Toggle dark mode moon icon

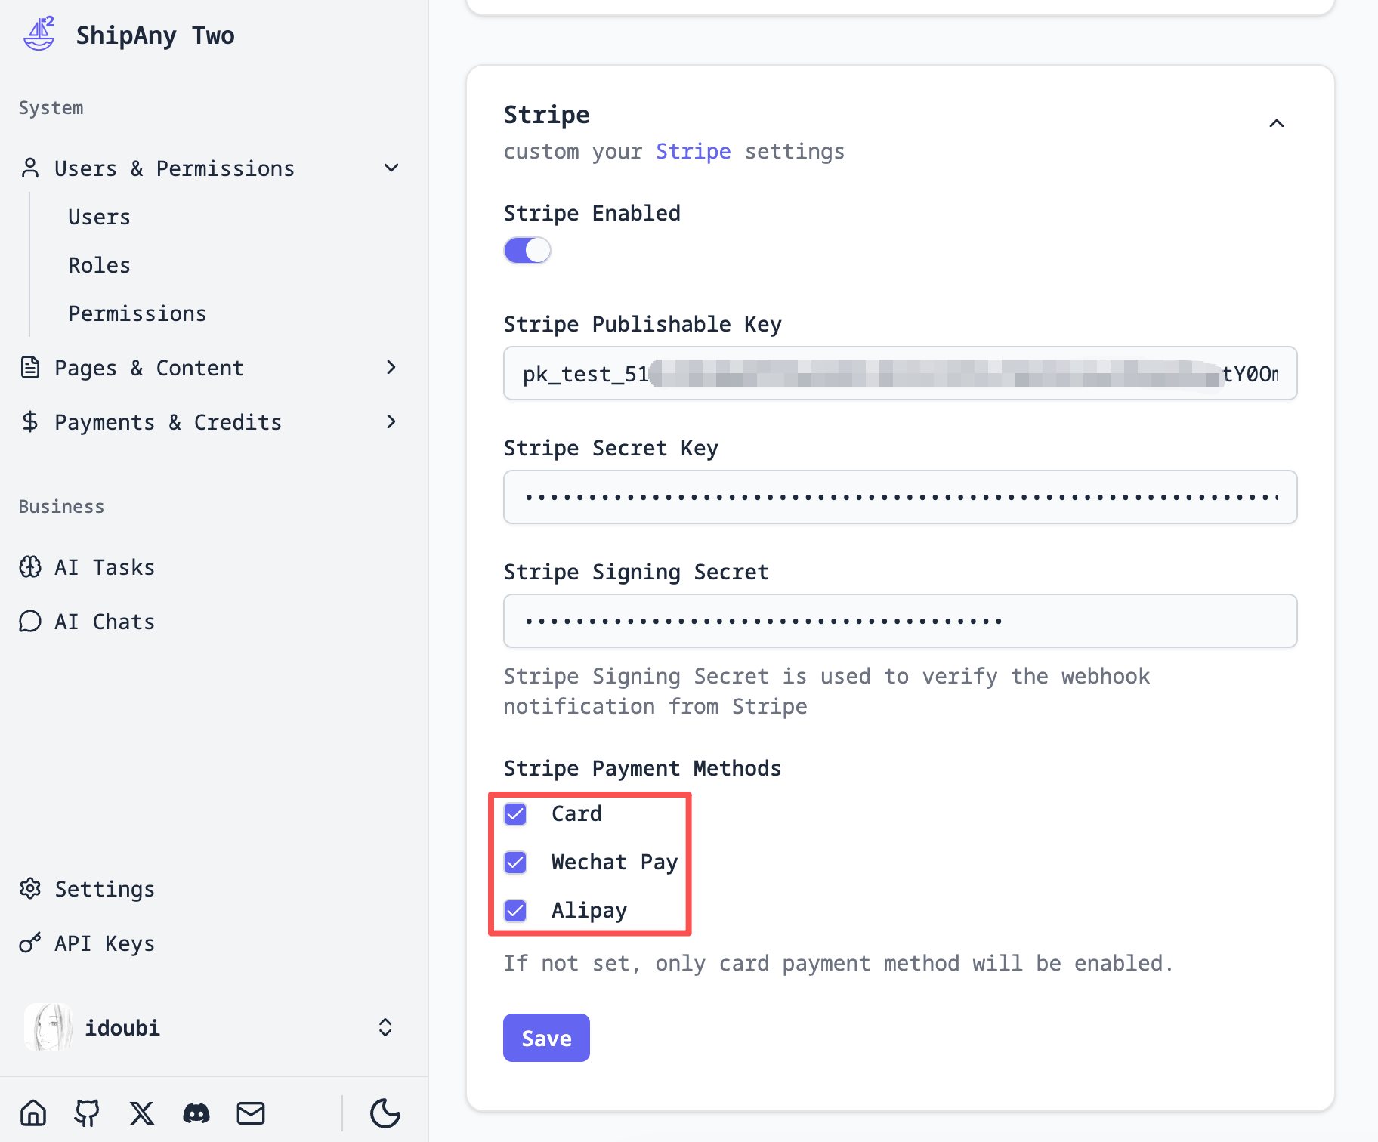[x=385, y=1113]
